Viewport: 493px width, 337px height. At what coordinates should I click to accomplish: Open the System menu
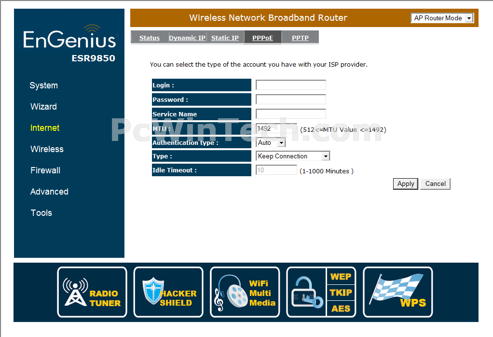pyautogui.click(x=44, y=85)
